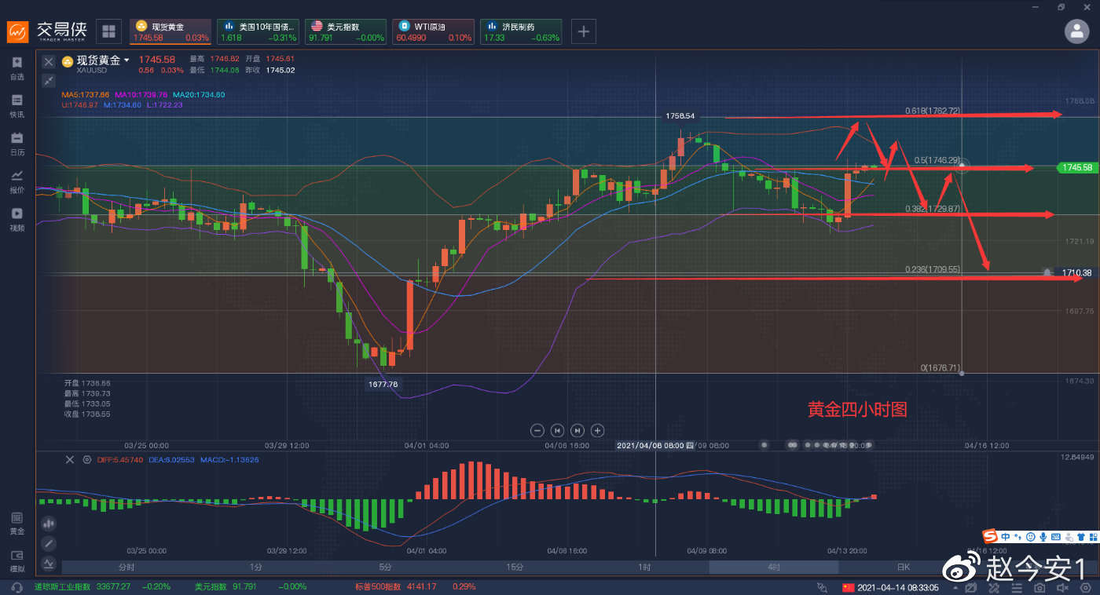1100x595 pixels.
Task: Jump to the next chart period
Action: pyautogui.click(x=577, y=430)
